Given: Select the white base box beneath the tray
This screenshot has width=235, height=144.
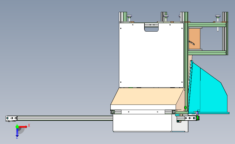Looking at the screenshot, I should point(142,123).
